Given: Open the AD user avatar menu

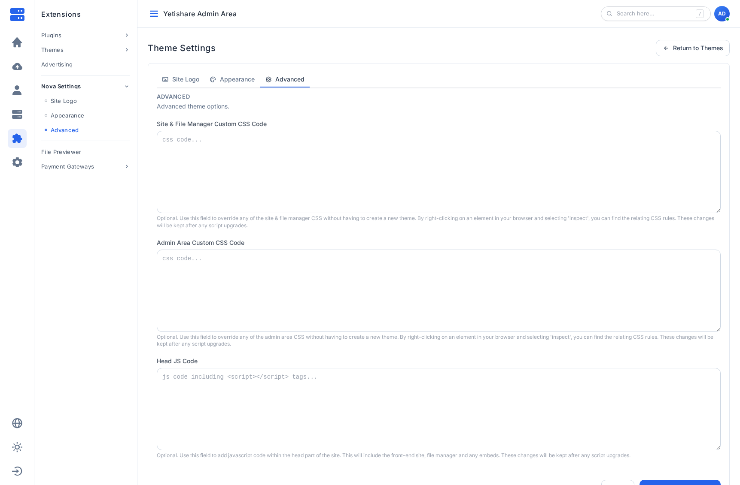Looking at the screenshot, I should pos(722,14).
